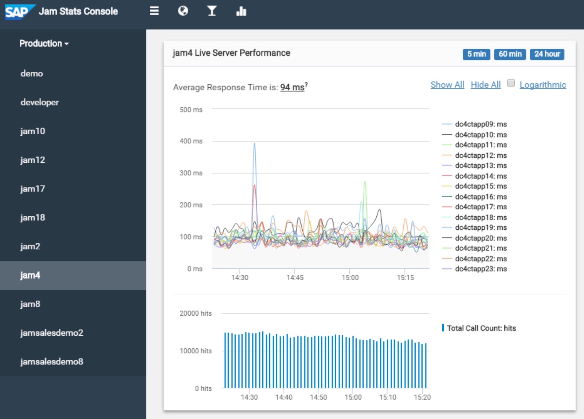Expand the Production environment dropdown

44,44
